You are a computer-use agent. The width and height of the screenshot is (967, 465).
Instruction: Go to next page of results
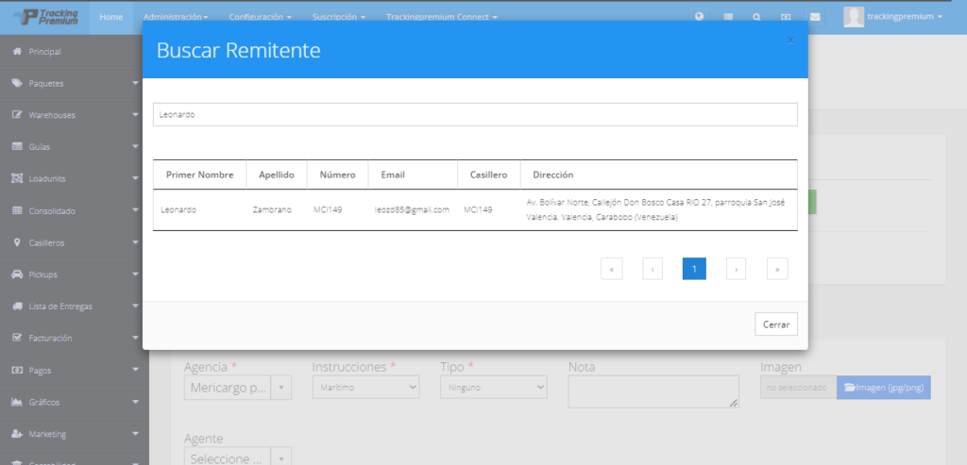736,269
